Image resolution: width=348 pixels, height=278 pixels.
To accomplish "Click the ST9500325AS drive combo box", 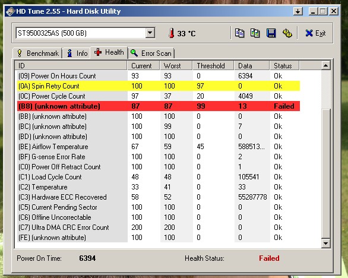I will (86, 33).
